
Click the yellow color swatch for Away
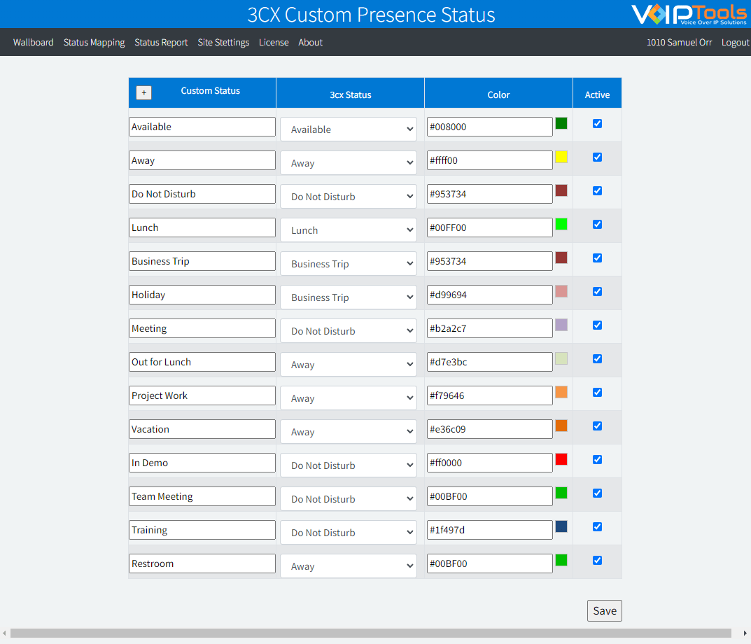point(561,157)
